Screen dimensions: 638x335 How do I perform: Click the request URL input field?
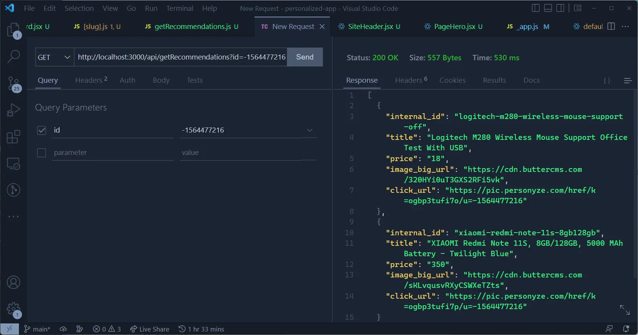coord(181,57)
